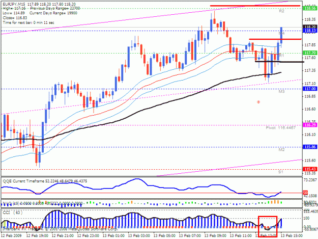The image size is (318, 239).
Task: Click the blue 117.00 price label
Action: [310, 89]
